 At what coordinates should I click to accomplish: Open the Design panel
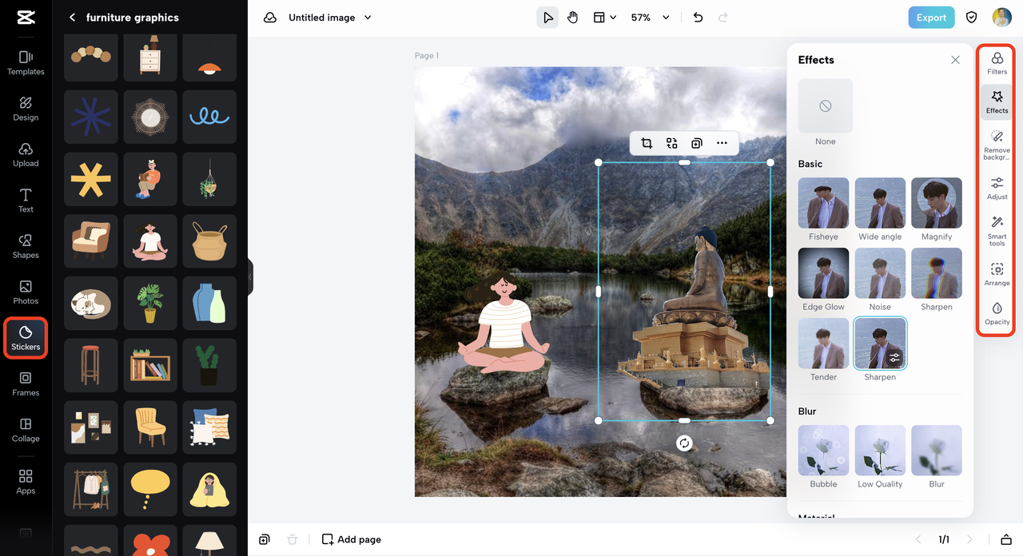pyautogui.click(x=26, y=109)
